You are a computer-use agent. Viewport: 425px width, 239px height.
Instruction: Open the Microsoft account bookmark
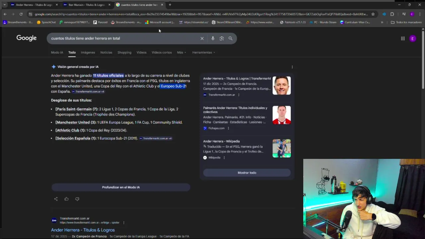pyautogui.click(x=160, y=22)
